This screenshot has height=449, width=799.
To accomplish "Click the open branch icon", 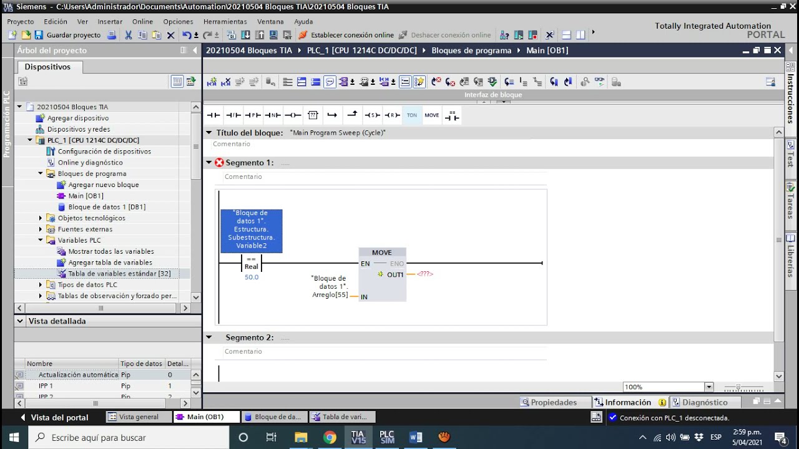I will click(x=332, y=115).
